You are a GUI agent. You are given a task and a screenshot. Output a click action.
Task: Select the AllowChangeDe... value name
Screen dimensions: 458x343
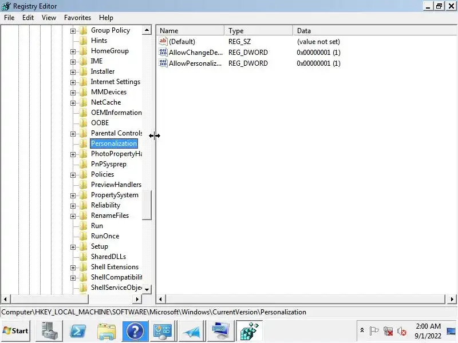click(x=196, y=53)
